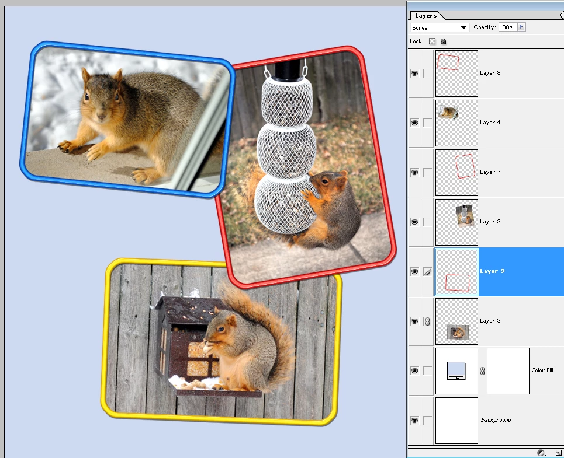Select the Background layer name
The image size is (564, 458).
[496, 420]
